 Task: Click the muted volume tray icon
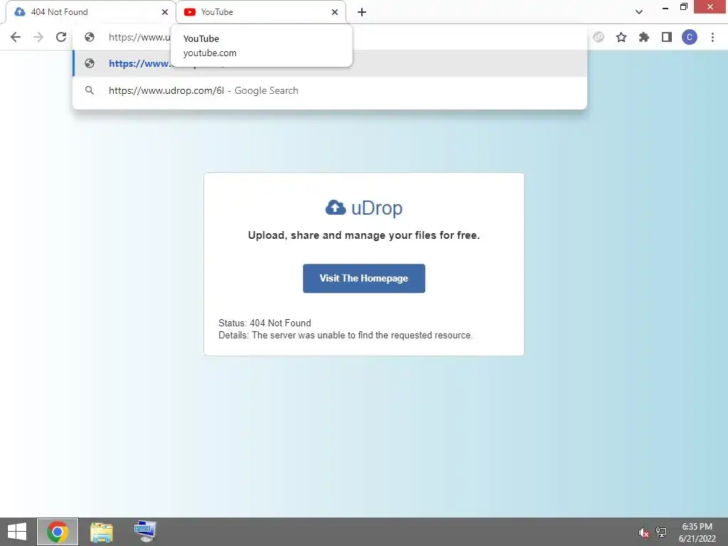pyautogui.click(x=643, y=532)
